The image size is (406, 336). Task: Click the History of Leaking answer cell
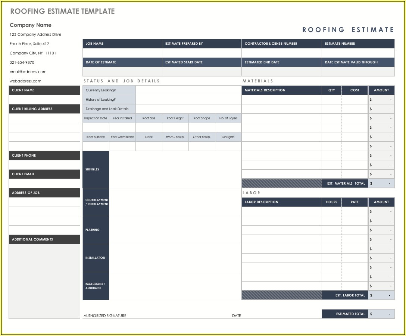click(188, 100)
